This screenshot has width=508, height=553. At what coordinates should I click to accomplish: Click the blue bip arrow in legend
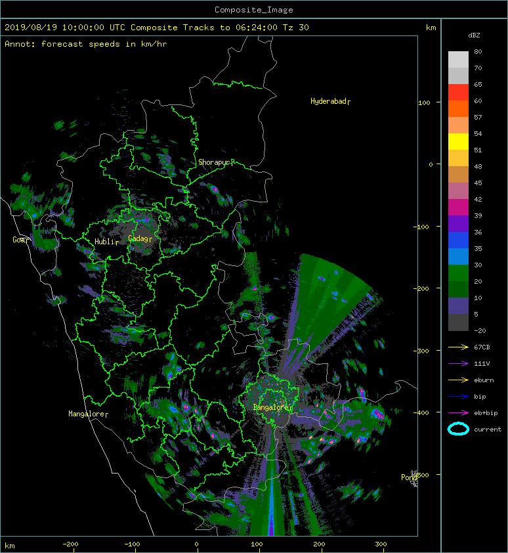[458, 397]
